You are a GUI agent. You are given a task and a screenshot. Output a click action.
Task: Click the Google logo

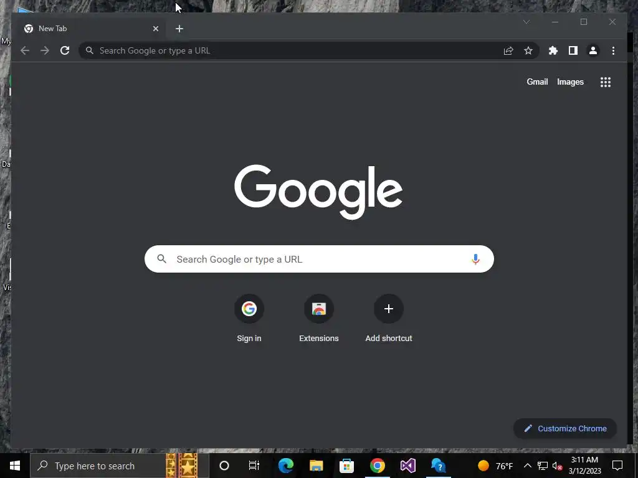pyautogui.click(x=318, y=191)
